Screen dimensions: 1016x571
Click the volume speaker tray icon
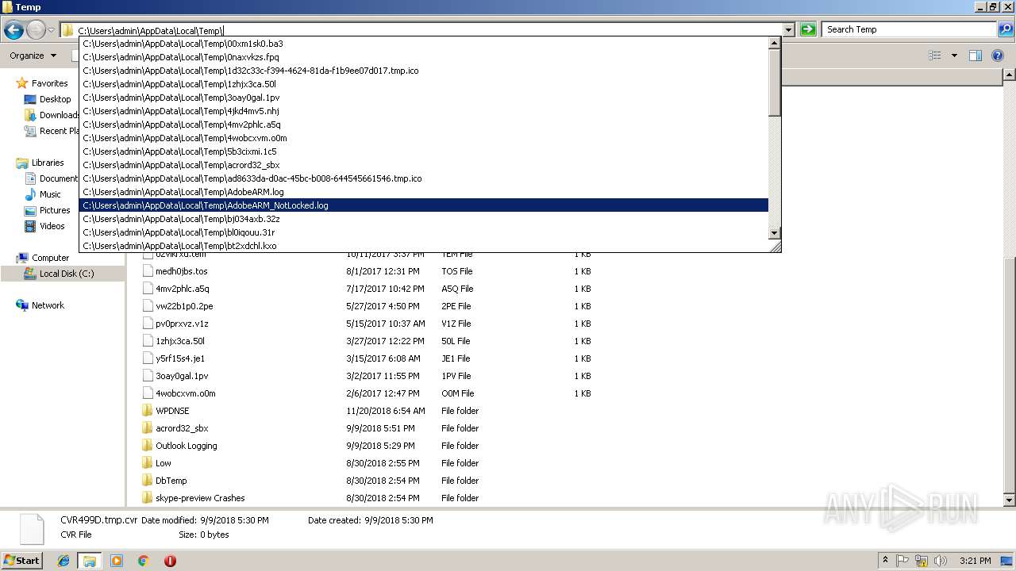click(941, 561)
